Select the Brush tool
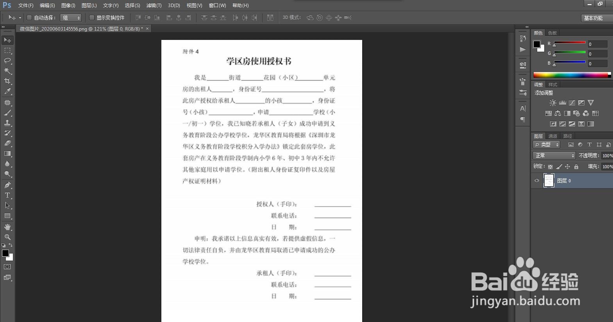 coord(7,113)
